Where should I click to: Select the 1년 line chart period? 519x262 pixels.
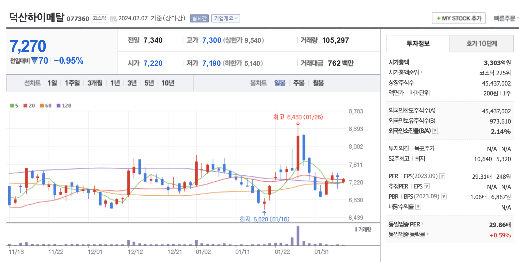(115, 83)
